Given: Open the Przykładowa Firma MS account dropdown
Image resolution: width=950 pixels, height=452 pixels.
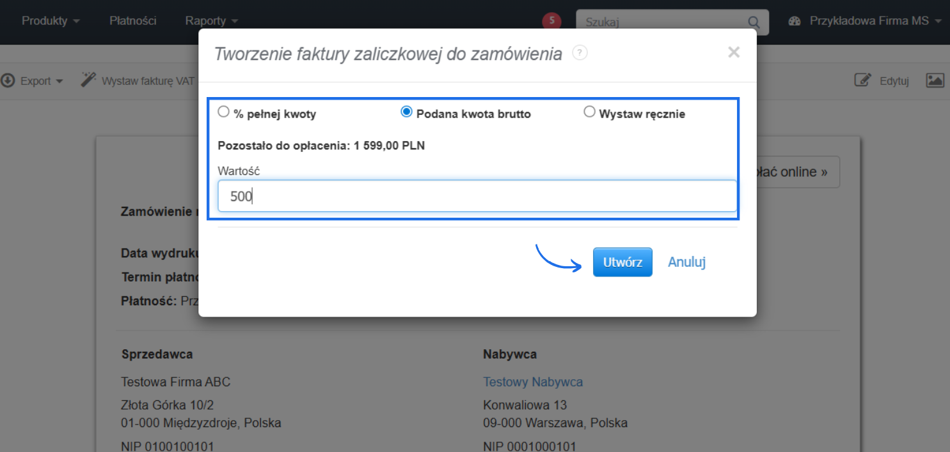Looking at the screenshot, I should coord(870,20).
